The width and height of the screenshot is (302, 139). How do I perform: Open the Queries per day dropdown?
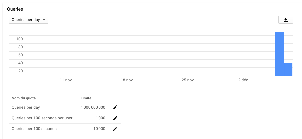(x=29, y=20)
